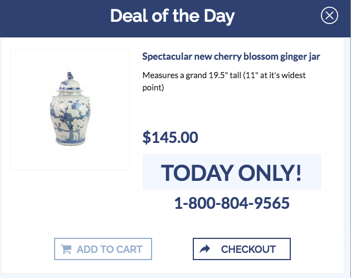Click the $145.00 price
The image size is (351, 278).
coord(170,137)
